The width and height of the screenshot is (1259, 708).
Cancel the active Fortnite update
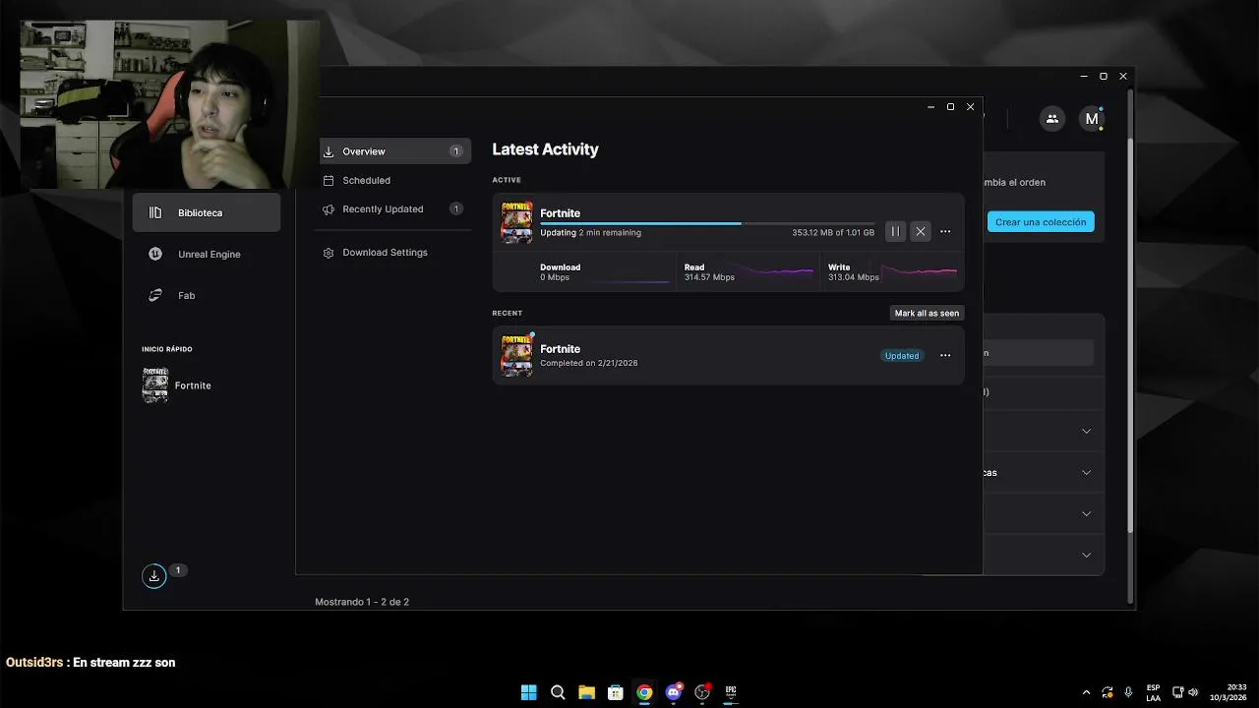[x=920, y=232]
